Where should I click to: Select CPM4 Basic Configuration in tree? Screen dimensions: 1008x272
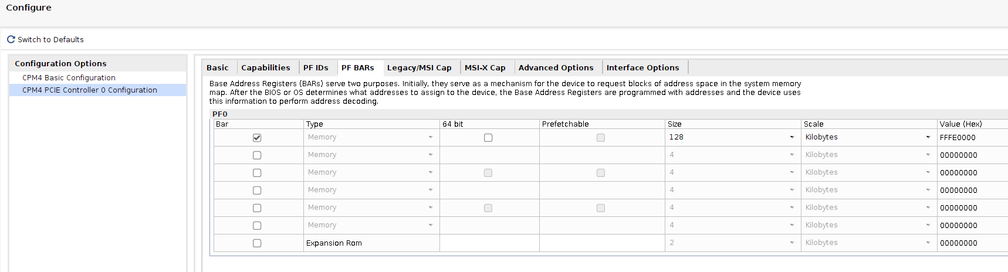coord(69,78)
